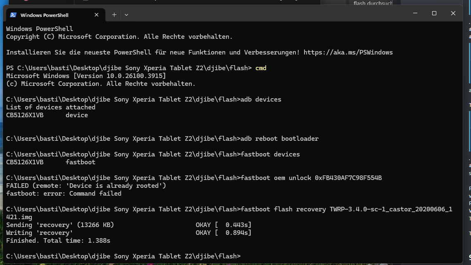
Task: Click the 'flash durchsuchen' search box behind
Action: point(372,3)
